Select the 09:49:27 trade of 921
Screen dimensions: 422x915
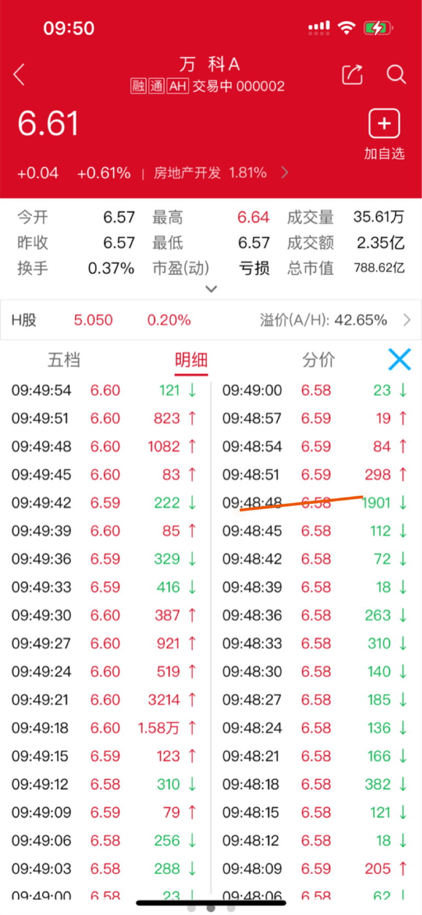104,643
